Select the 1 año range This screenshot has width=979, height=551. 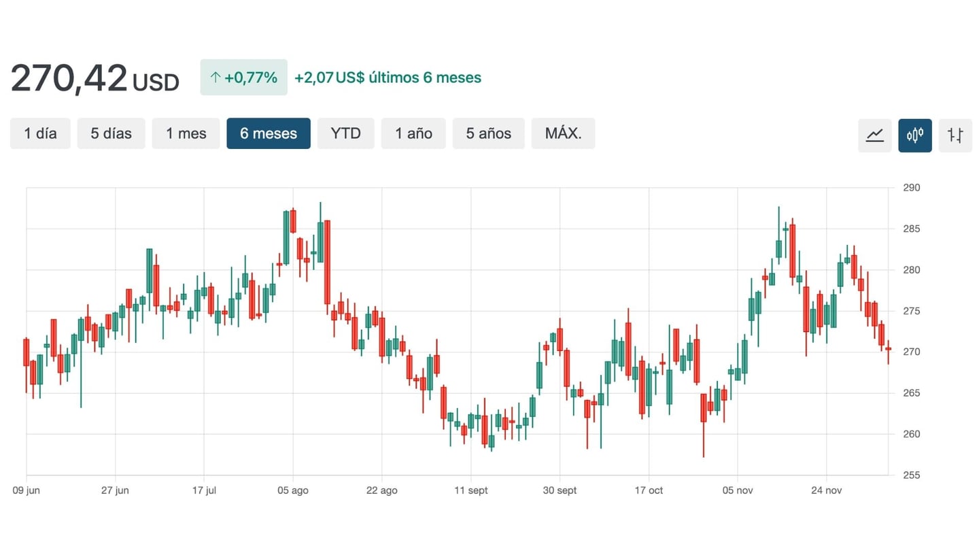413,133
